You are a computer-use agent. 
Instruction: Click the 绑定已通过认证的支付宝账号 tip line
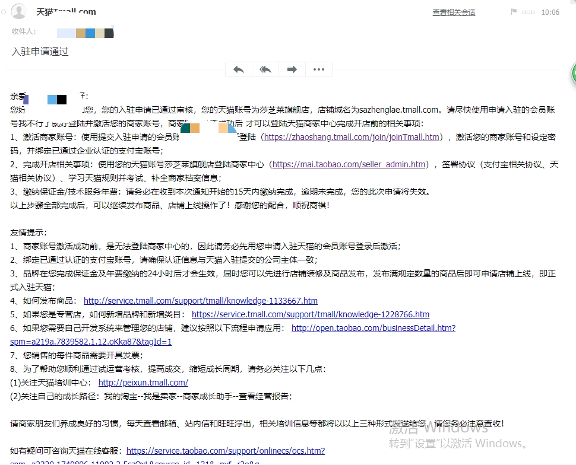pos(164,259)
